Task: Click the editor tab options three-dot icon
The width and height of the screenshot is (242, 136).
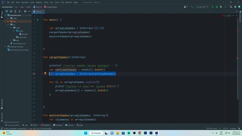Action: [236, 11]
